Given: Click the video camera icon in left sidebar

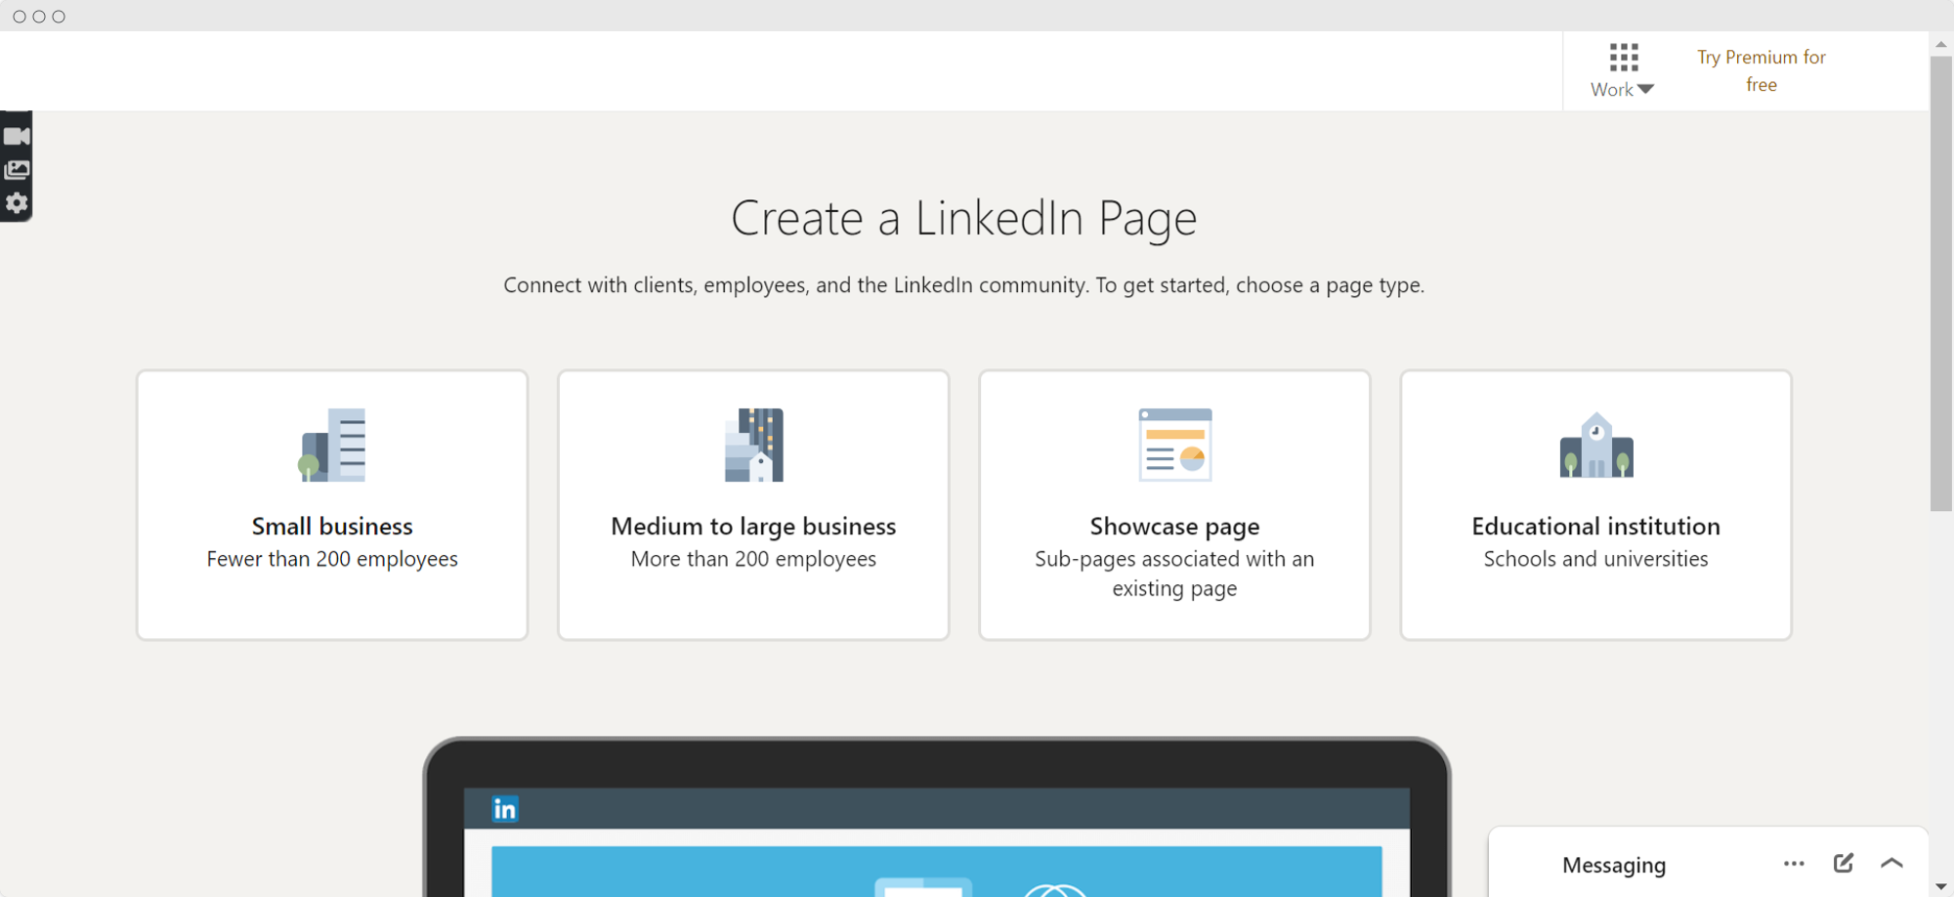Looking at the screenshot, I should click(x=17, y=135).
